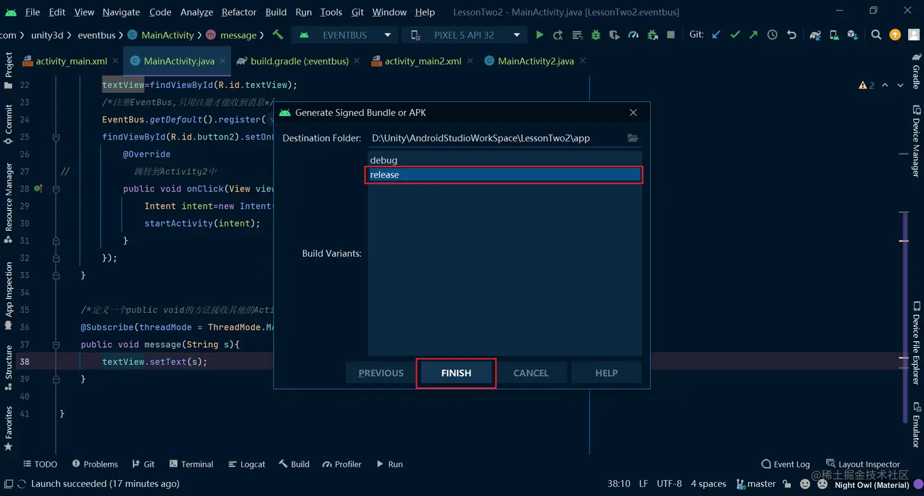The image size is (924, 496).
Task: Click the Git commit checkmark icon
Action: click(x=735, y=35)
